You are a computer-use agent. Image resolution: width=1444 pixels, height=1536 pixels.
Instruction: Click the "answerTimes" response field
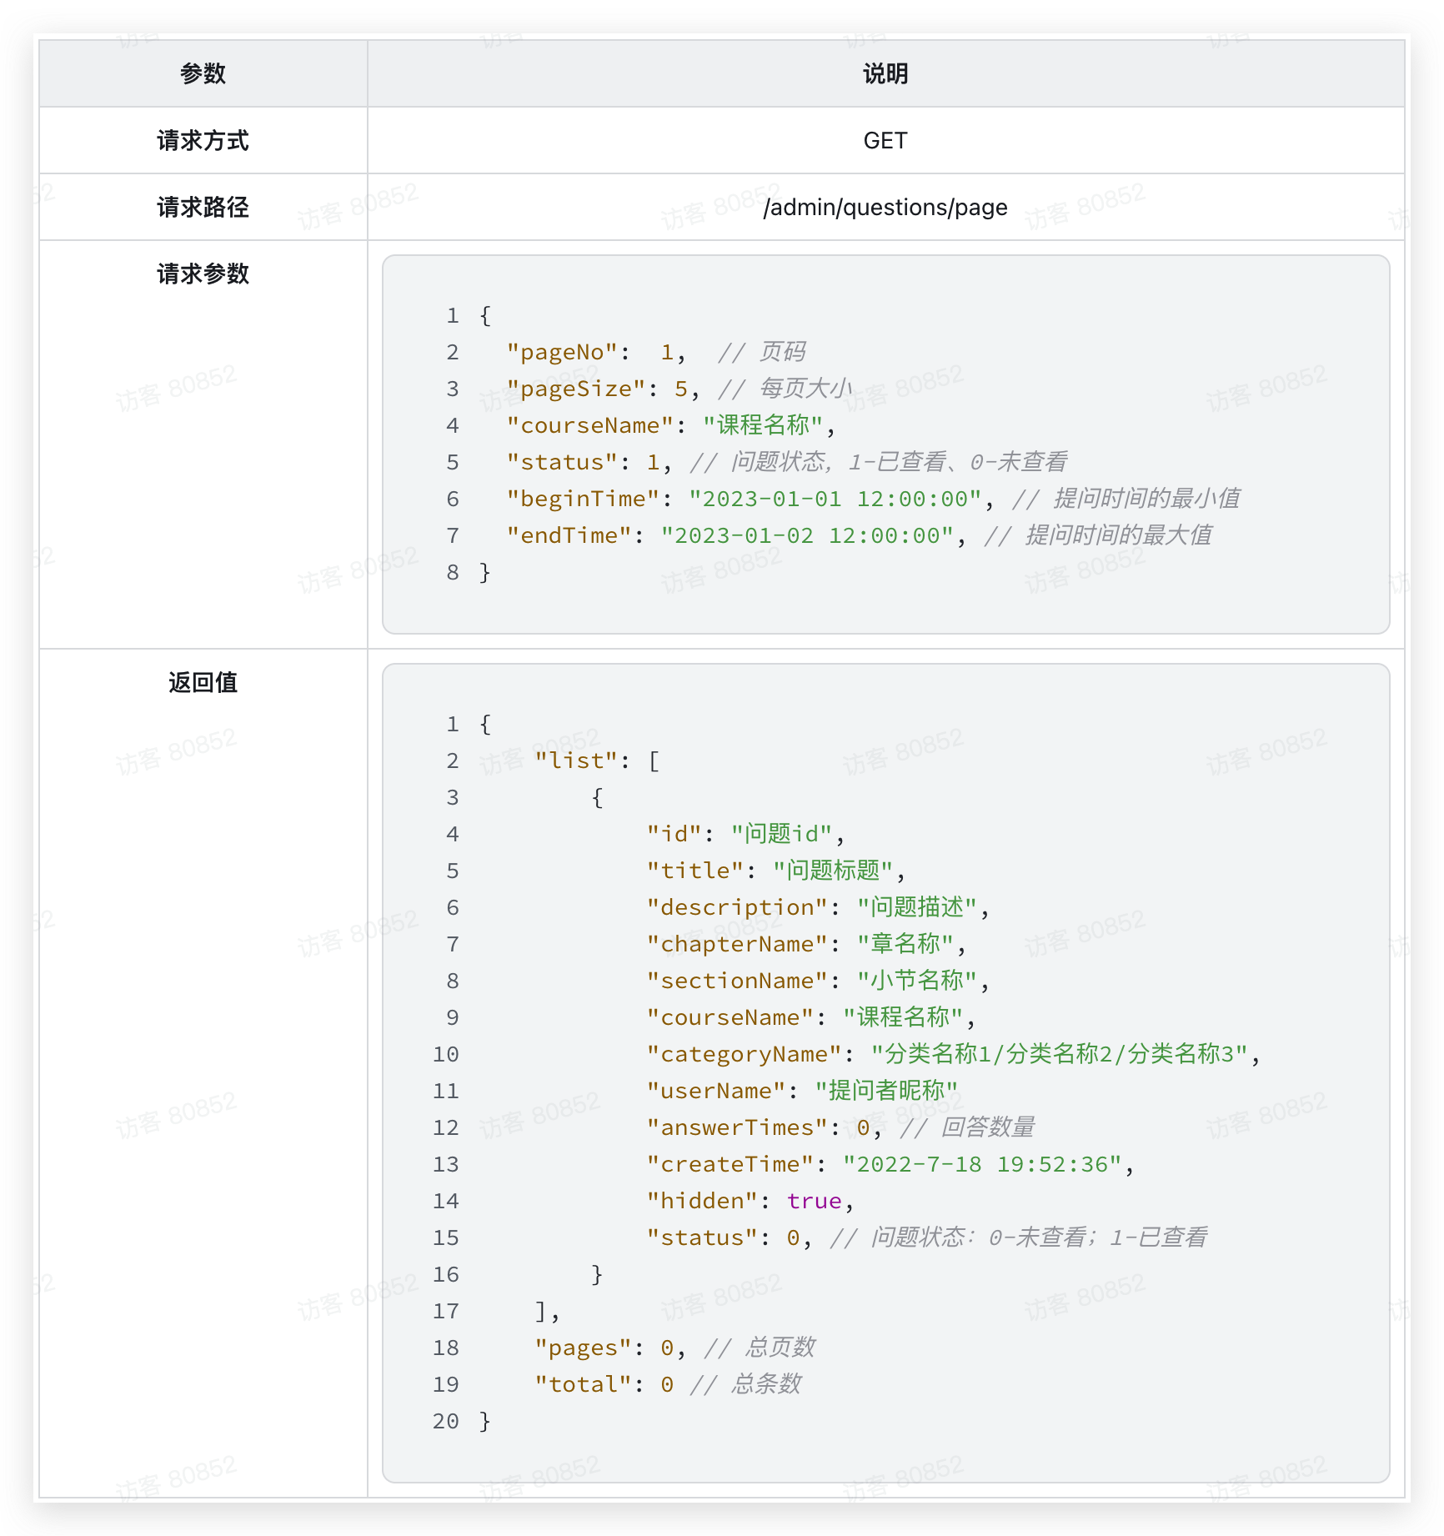click(x=841, y=1127)
